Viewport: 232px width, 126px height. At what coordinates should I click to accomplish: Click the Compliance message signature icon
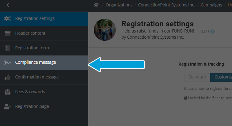point(8,63)
